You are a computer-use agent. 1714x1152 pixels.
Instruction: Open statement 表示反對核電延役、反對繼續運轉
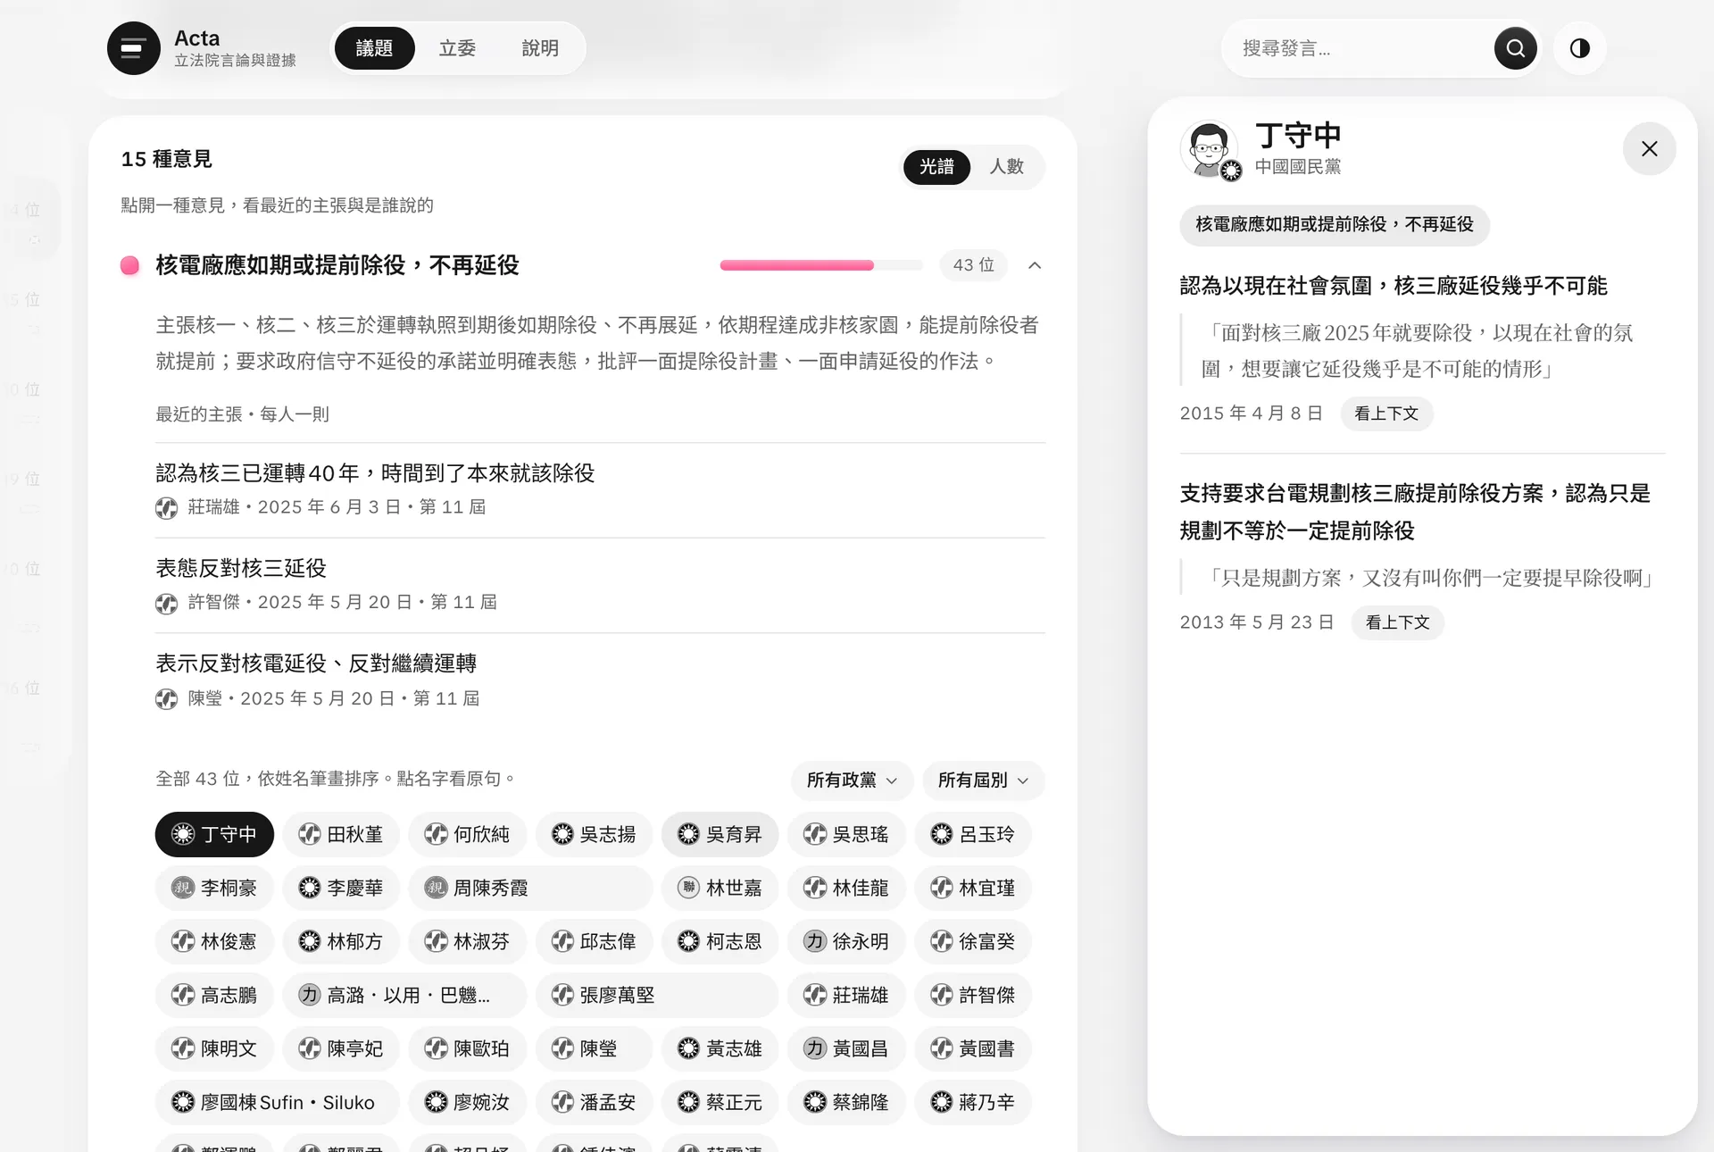[x=316, y=664]
